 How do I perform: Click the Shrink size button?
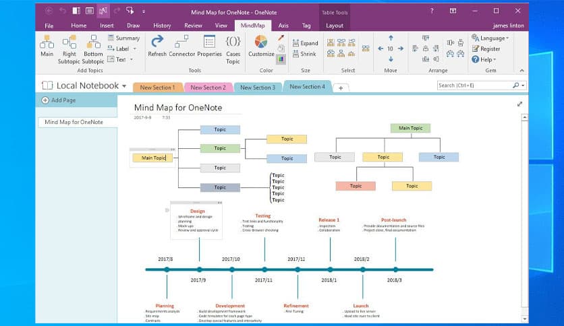pyautogui.click(x=304, y=54)
